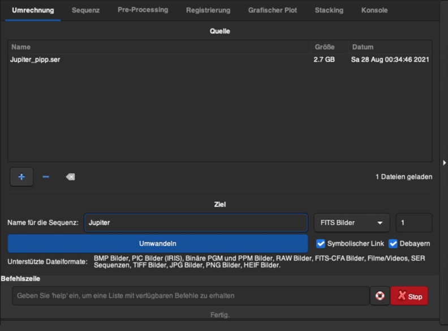Open the FITS Bilder format dropdown
The image size is (448, 331).
[x=351, y=223]
